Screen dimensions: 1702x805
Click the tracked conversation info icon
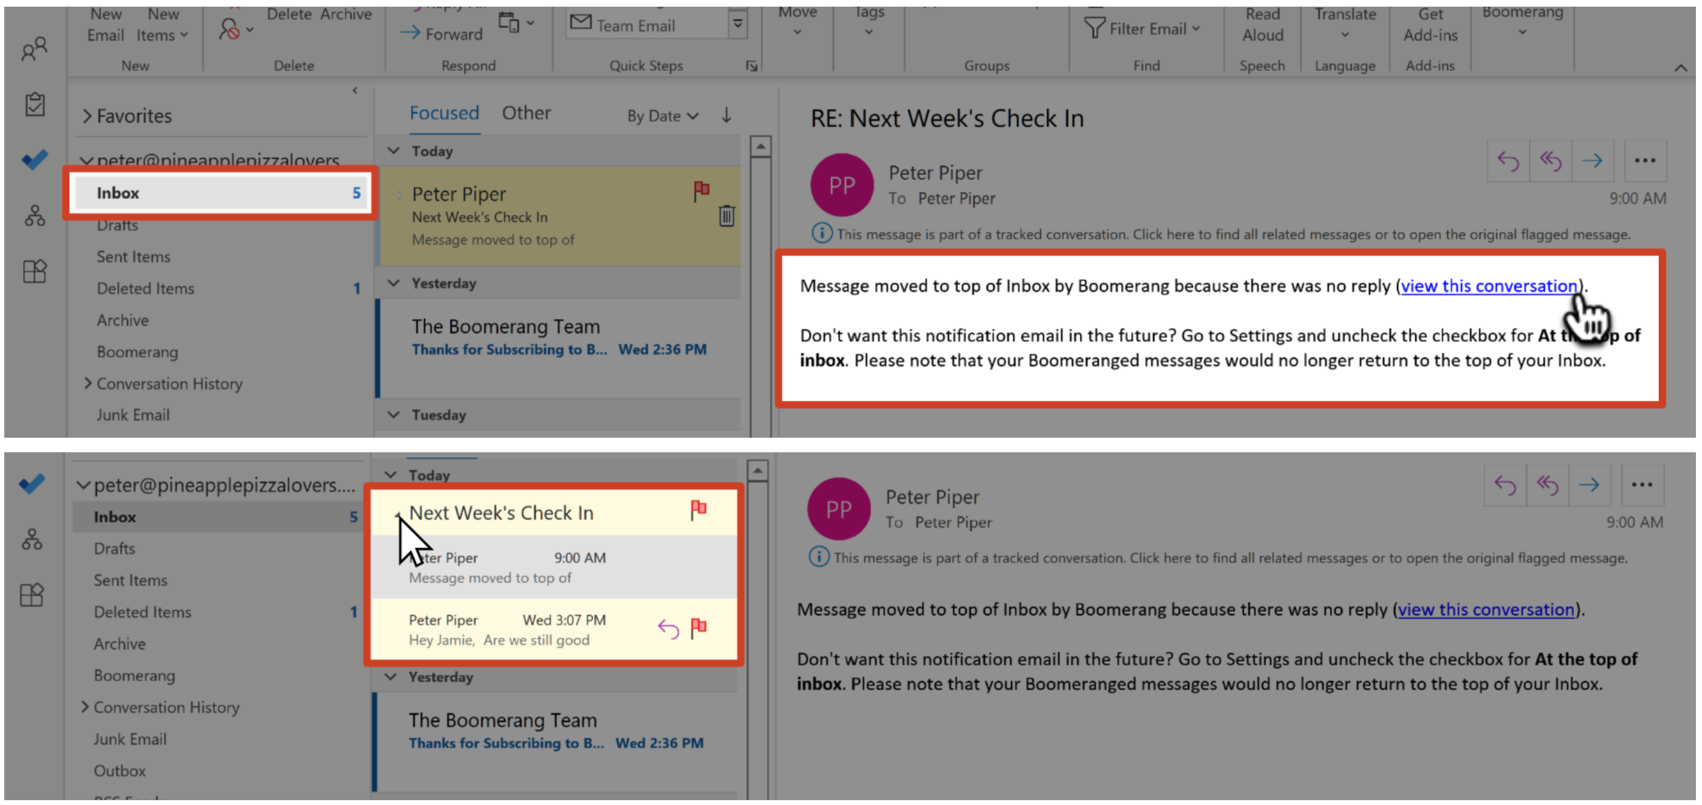click(821, 233)
